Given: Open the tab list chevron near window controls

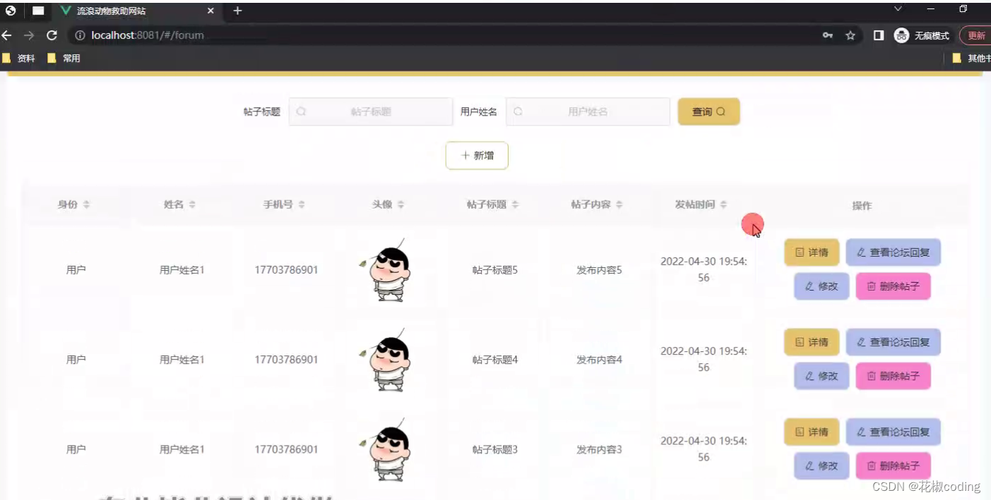Looking at the screenshot, I should 897,9.
